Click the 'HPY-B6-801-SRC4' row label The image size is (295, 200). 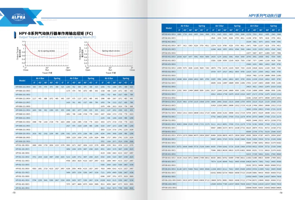click(169, 158)
